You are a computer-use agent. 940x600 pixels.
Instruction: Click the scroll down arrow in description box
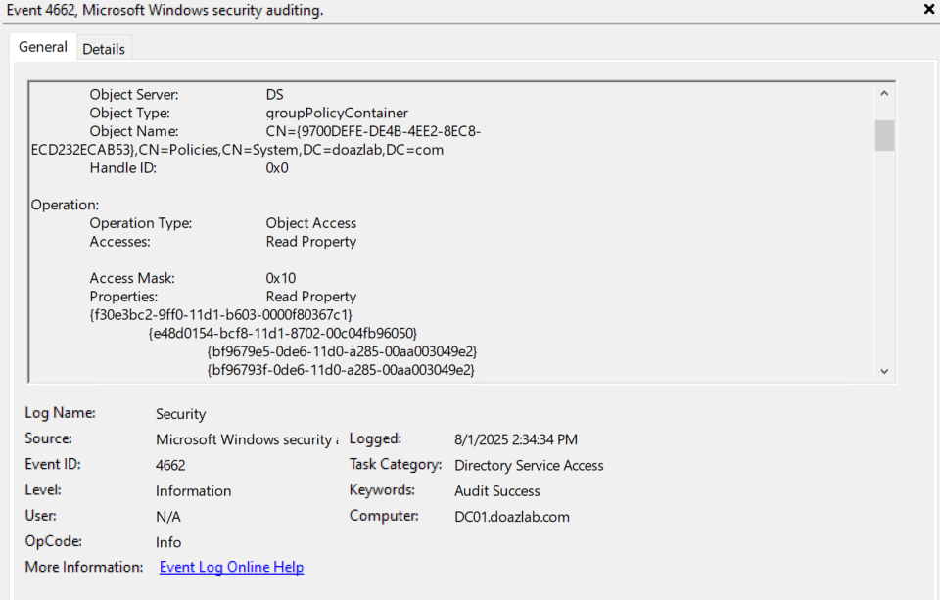click(x=884, y=371)
